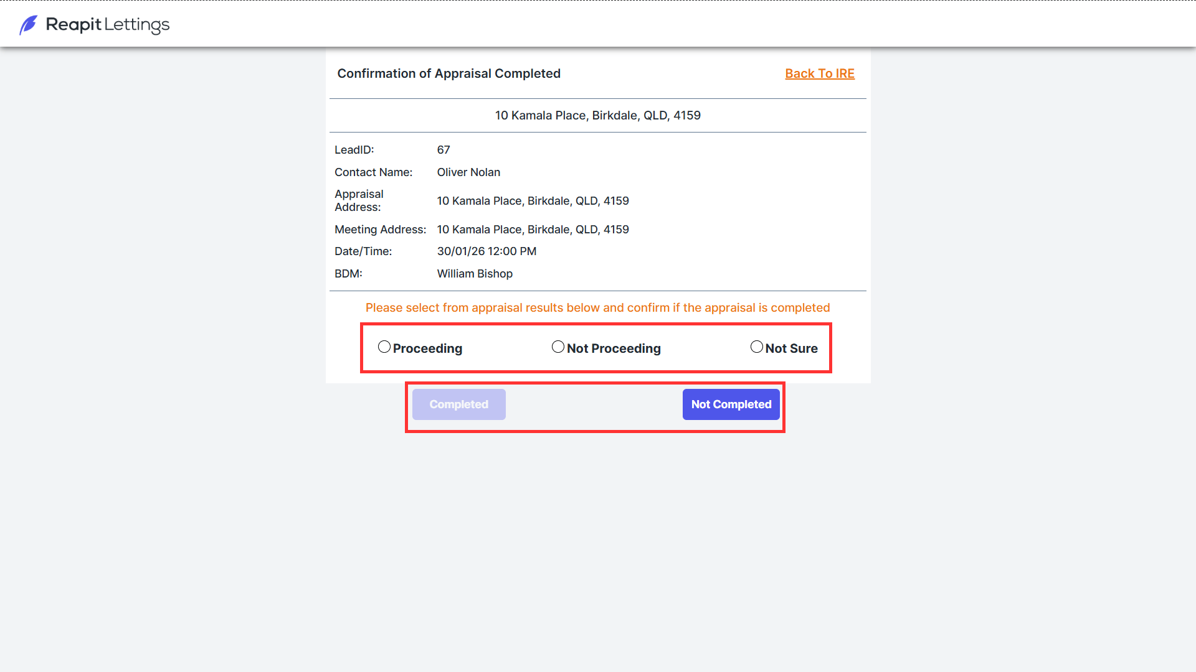The height and width of the screenshot is (672, 1196).
Task: Click the LeadID value 67
Action: (444, 150)
